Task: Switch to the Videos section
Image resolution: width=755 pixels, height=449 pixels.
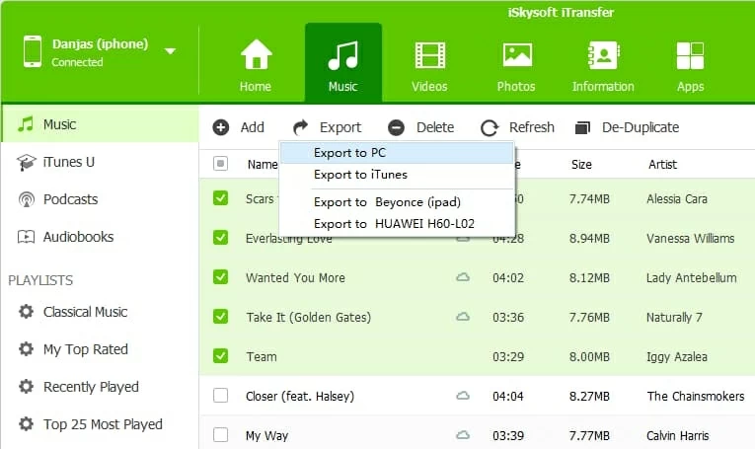Action: [429, 55]
